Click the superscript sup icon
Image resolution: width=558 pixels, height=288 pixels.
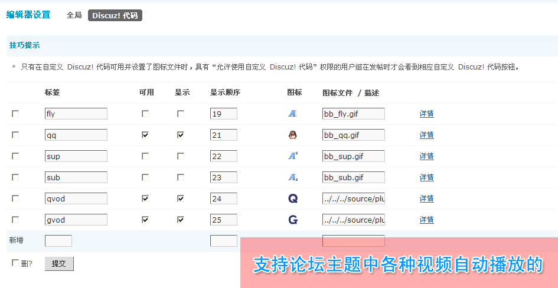point(293,156)
